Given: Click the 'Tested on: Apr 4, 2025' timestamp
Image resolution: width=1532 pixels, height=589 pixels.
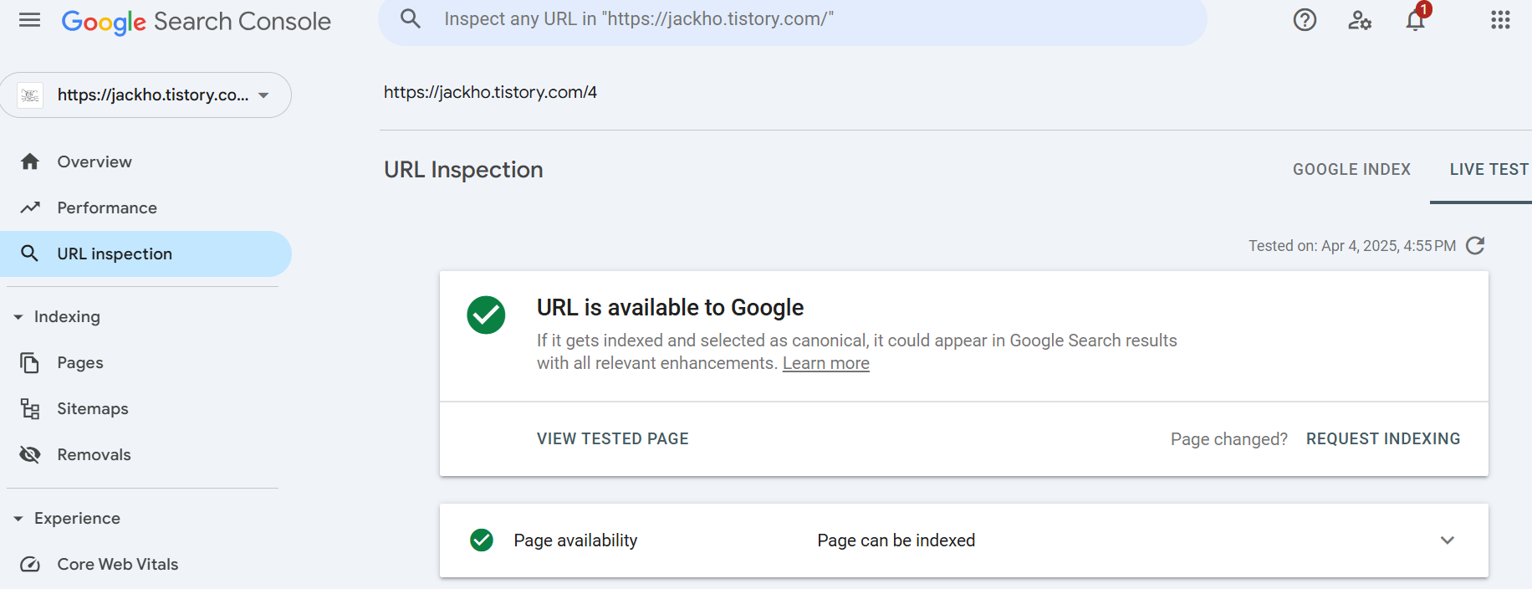Looking at the screenshot, I should tap(1352, 246).
